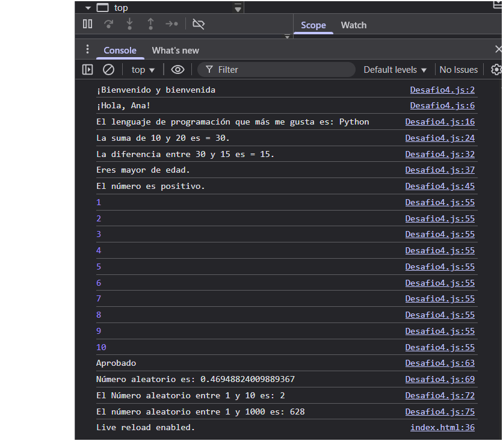Show console sidebar icon
This screenshot has width=503, height=441.
(x=87, y=70)
